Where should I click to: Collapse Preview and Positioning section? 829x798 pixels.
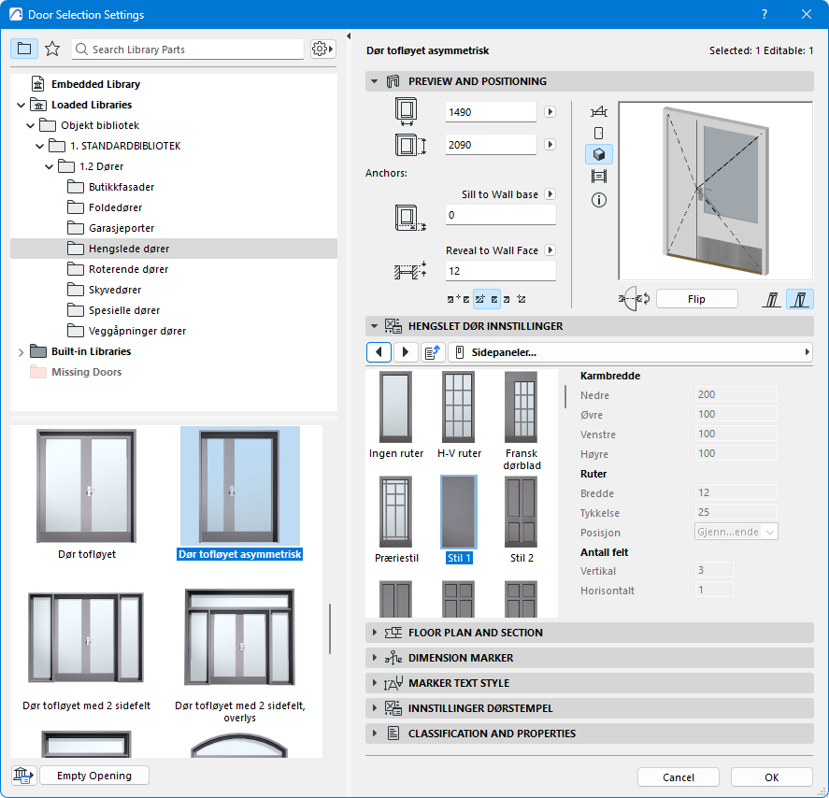pyautogui.click(x=375, y=81)
